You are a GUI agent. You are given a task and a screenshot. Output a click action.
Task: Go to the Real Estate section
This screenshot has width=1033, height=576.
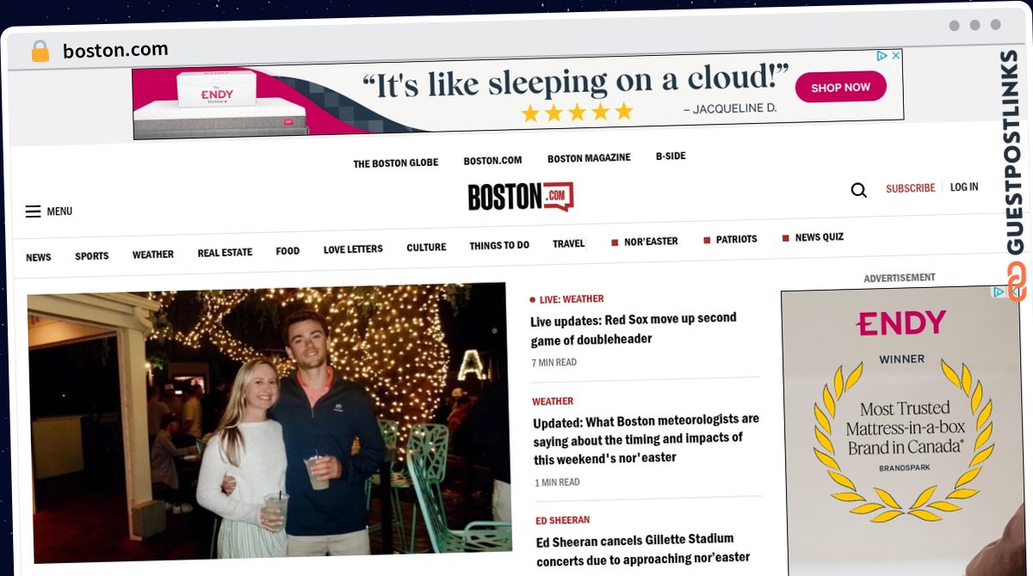point(225,253)
